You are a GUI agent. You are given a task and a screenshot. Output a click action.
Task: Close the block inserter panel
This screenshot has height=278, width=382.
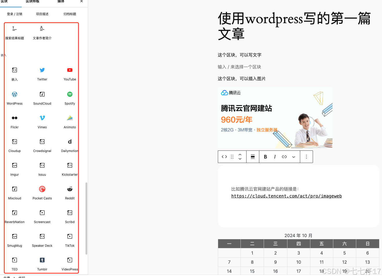click(x=82, y=1)
